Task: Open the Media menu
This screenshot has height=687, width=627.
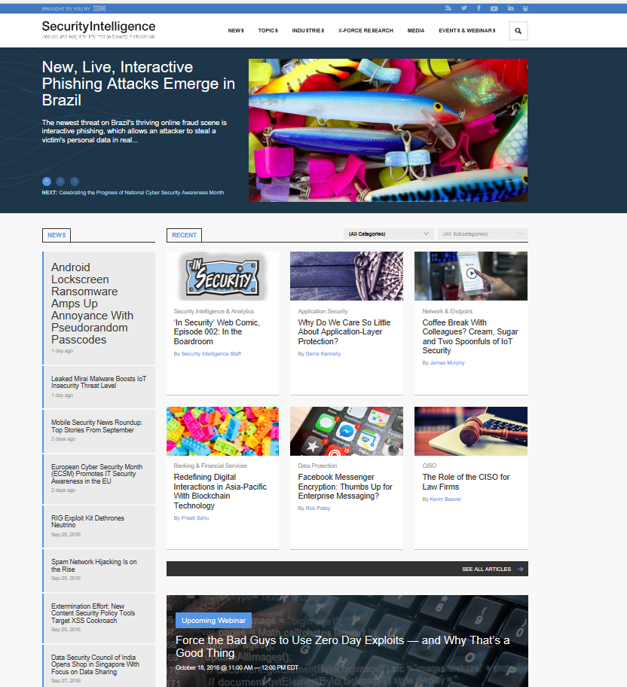Action: [416, 31]
